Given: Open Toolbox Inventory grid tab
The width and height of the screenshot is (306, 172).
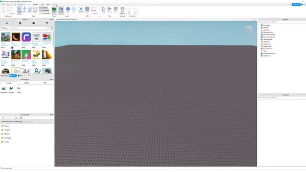Looking at the screenshot, I should pos(20,23).
